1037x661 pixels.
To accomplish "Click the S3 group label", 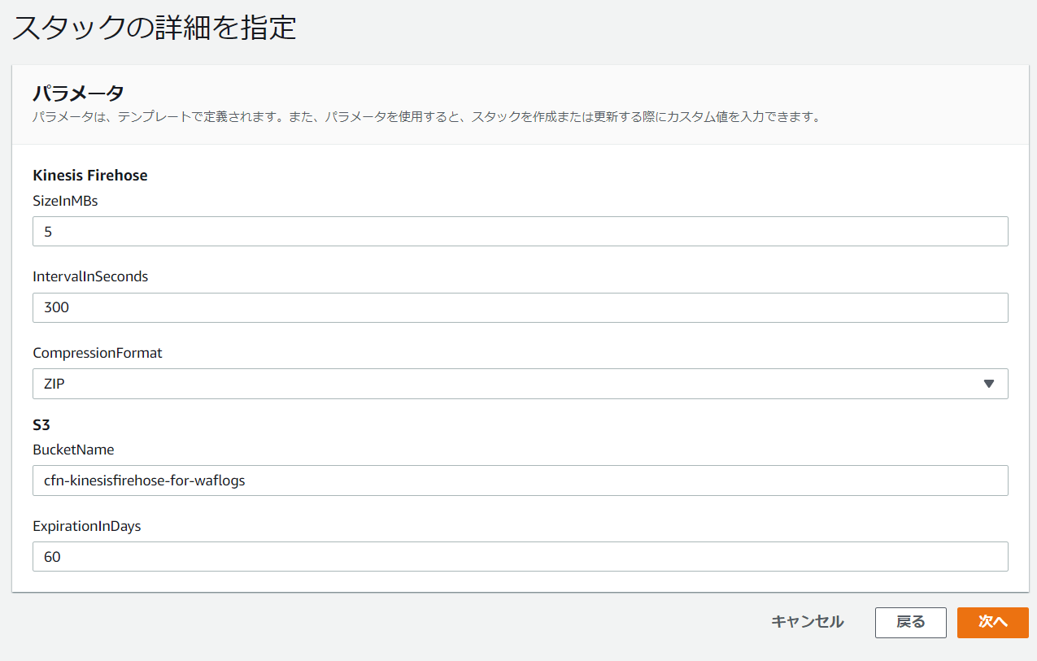I will [x=42, y=425].
